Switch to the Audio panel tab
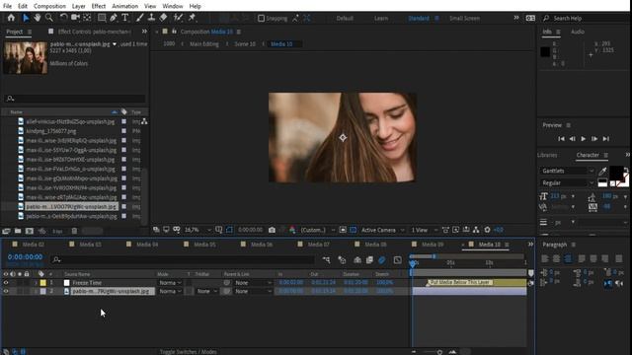The image size is (632, 355). tap(577, 32)
